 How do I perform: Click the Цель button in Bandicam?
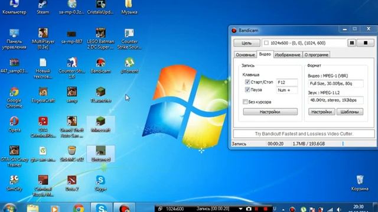point(247,43)
